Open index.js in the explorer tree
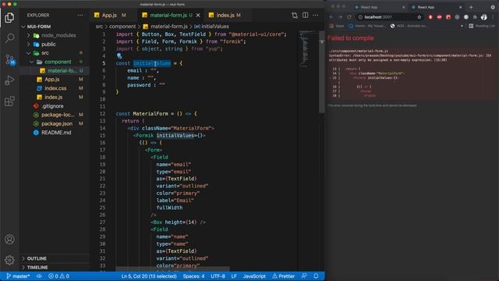Screen dimensions: 499x281 (55, 97)
